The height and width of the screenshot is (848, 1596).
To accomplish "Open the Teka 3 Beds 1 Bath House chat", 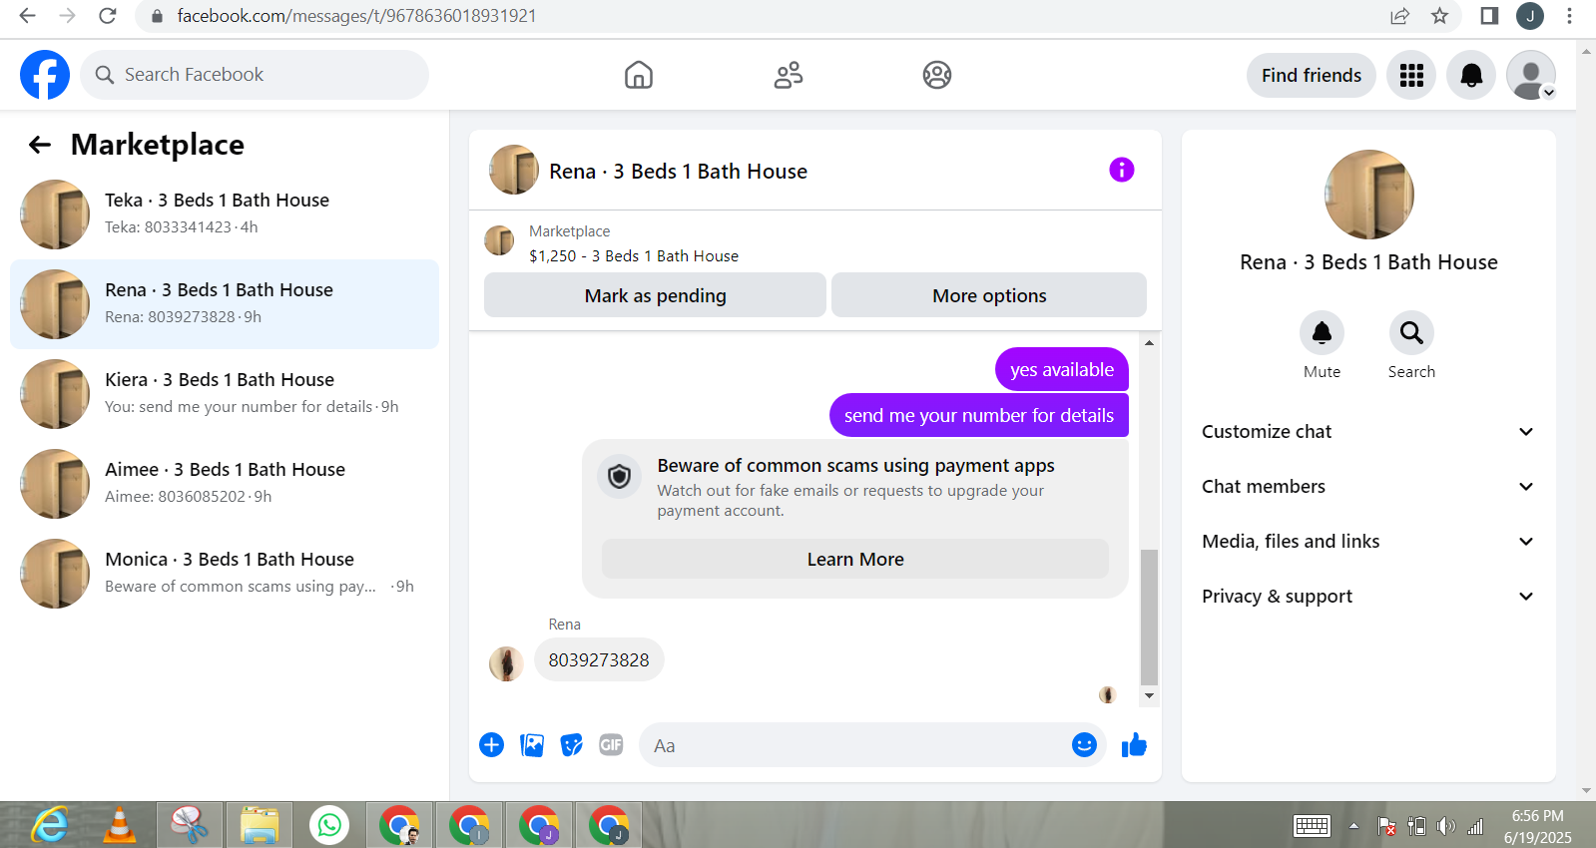I will pos(225,214).
